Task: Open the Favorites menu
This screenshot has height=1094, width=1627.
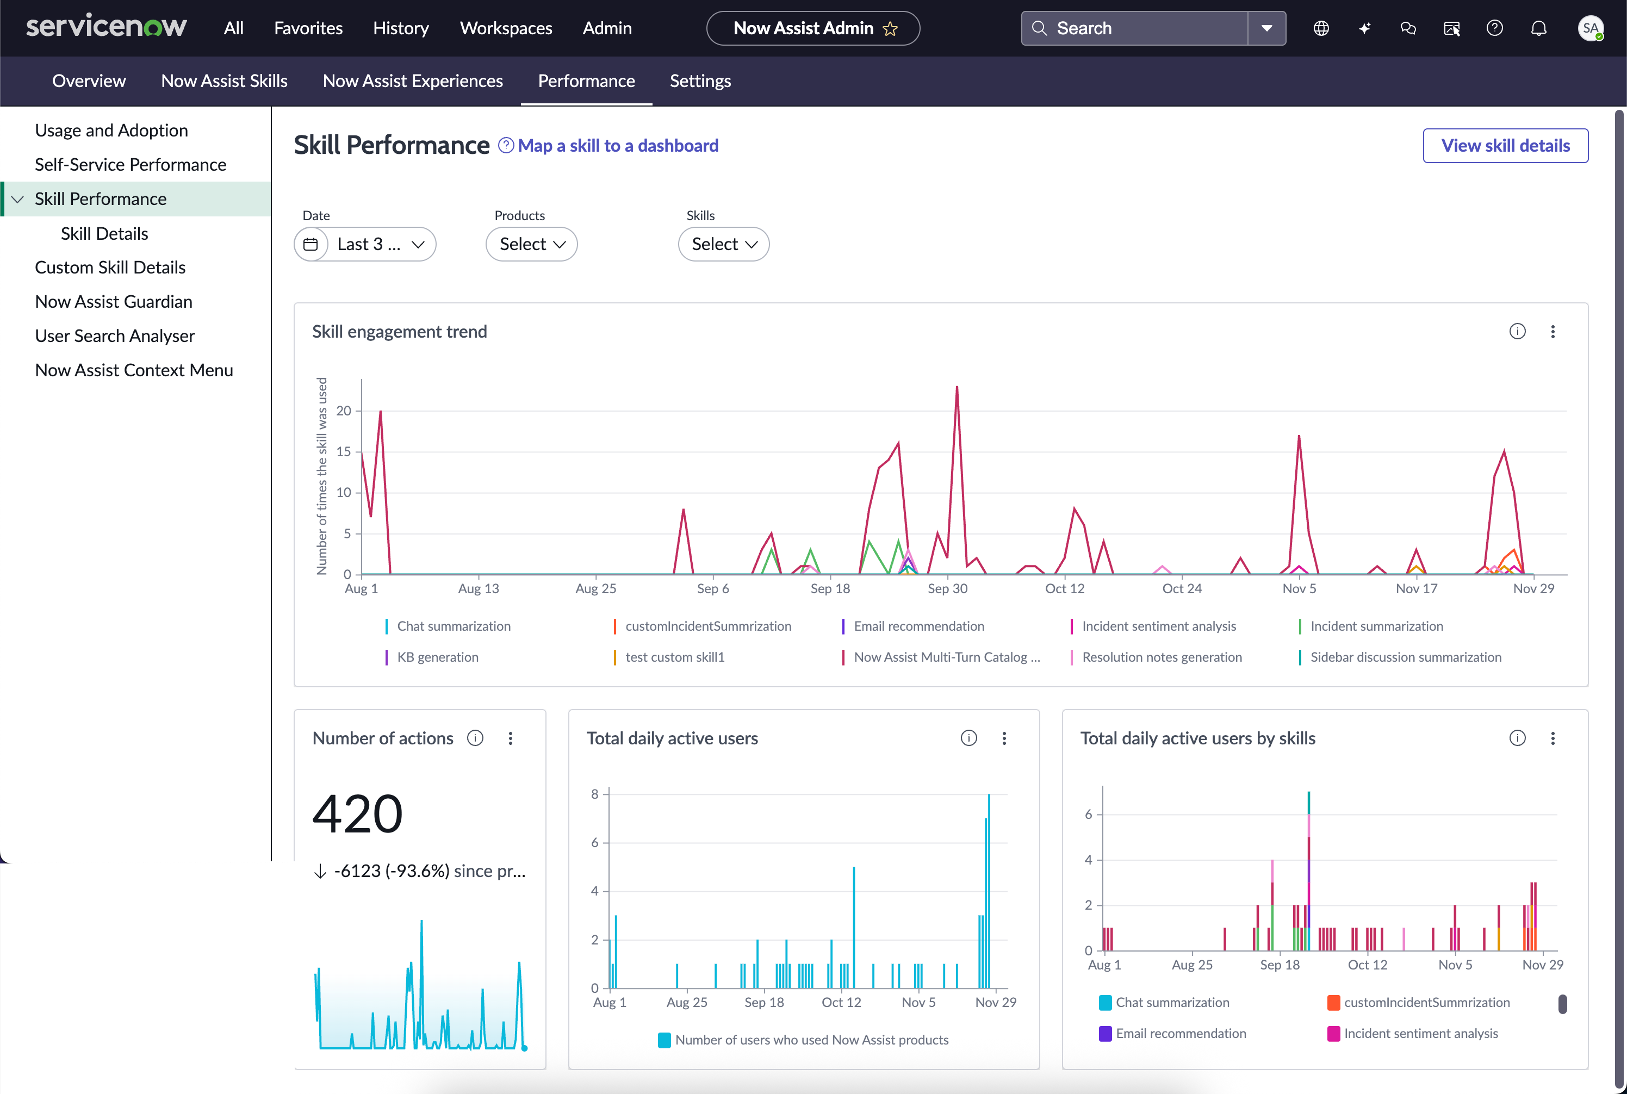Action: (308, 28)
